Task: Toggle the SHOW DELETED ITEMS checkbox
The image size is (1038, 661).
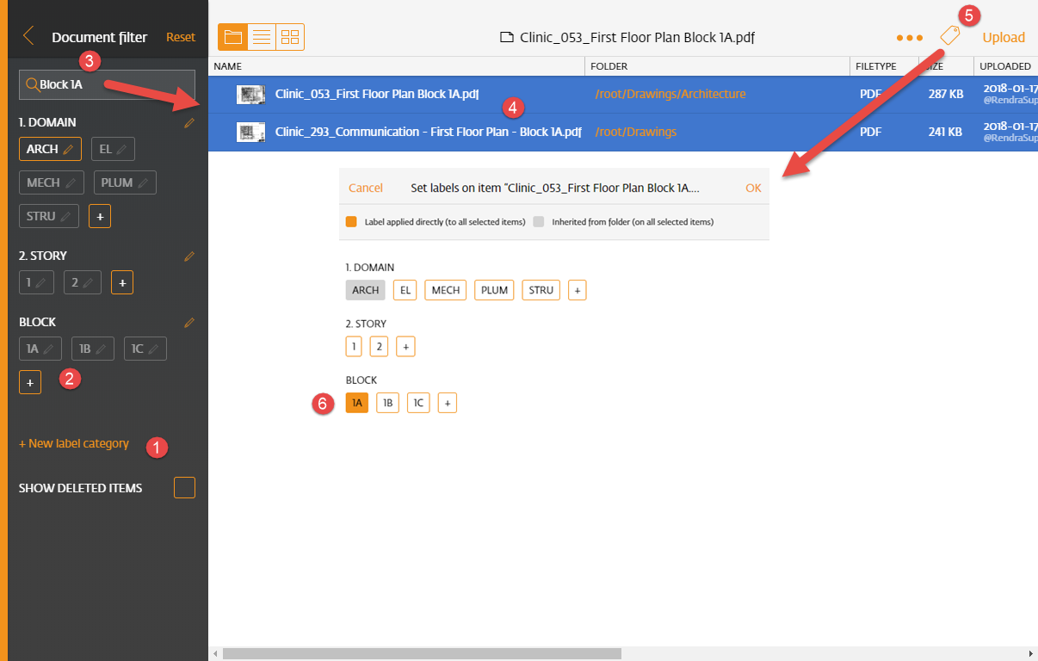Action: 184,487
